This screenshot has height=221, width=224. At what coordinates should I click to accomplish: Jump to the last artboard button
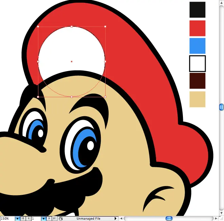pos(54,218)
